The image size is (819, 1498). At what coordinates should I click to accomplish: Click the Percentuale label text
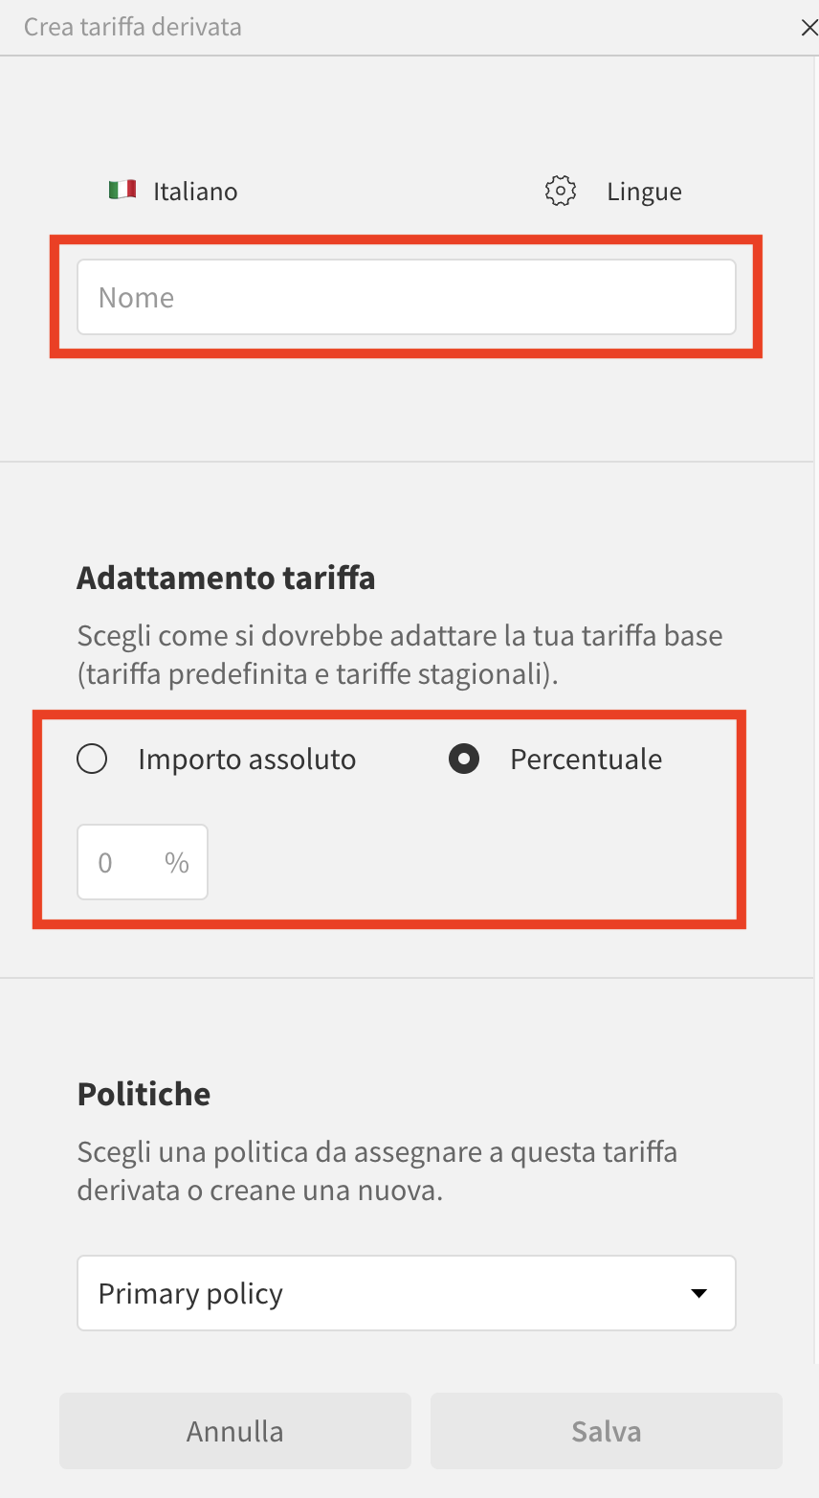pyautogui.click(x=587, y=760)
